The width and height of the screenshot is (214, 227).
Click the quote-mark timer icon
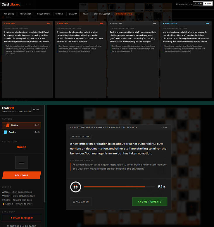pos(75,187)
